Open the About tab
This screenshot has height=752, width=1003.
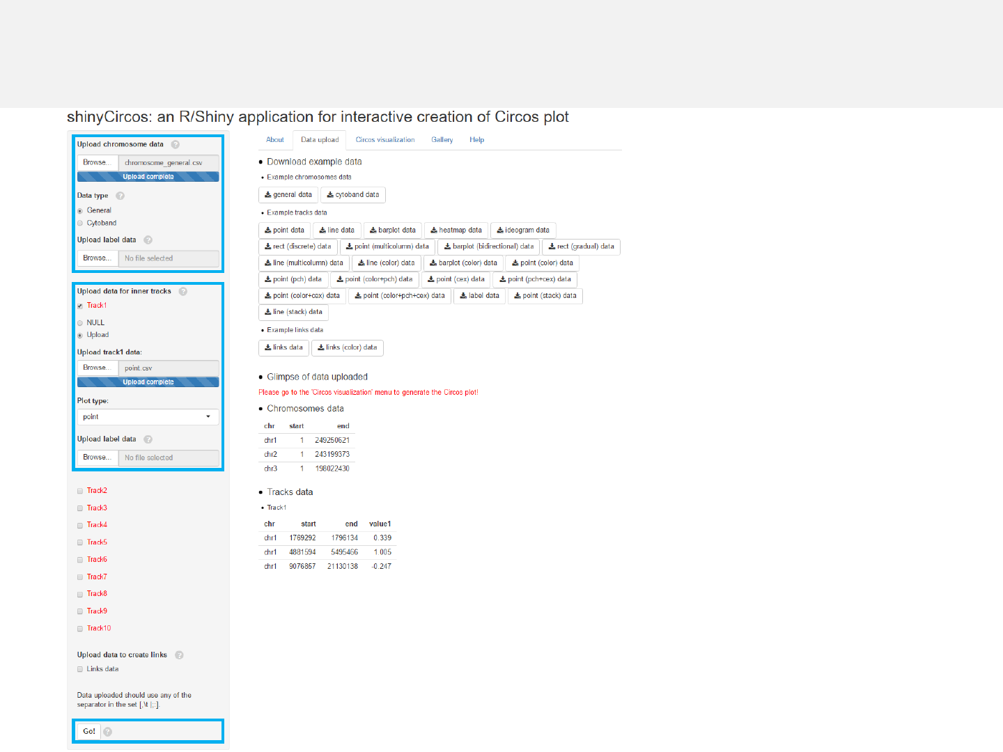pyautogui.click(x=275, y=140)
